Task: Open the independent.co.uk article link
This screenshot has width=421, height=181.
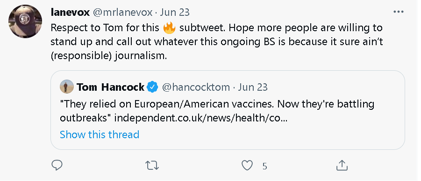Action: (201, 118)
